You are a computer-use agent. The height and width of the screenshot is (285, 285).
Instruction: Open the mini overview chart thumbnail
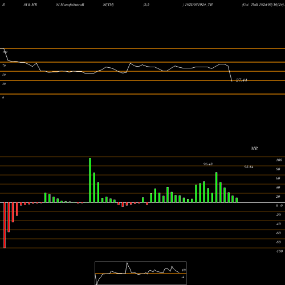click(x=141, y=273)
